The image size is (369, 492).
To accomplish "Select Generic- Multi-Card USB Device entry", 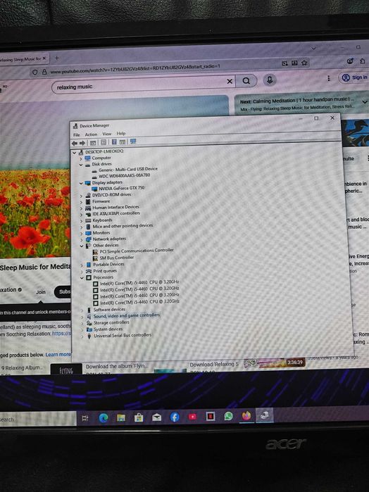I will point(128,170).
